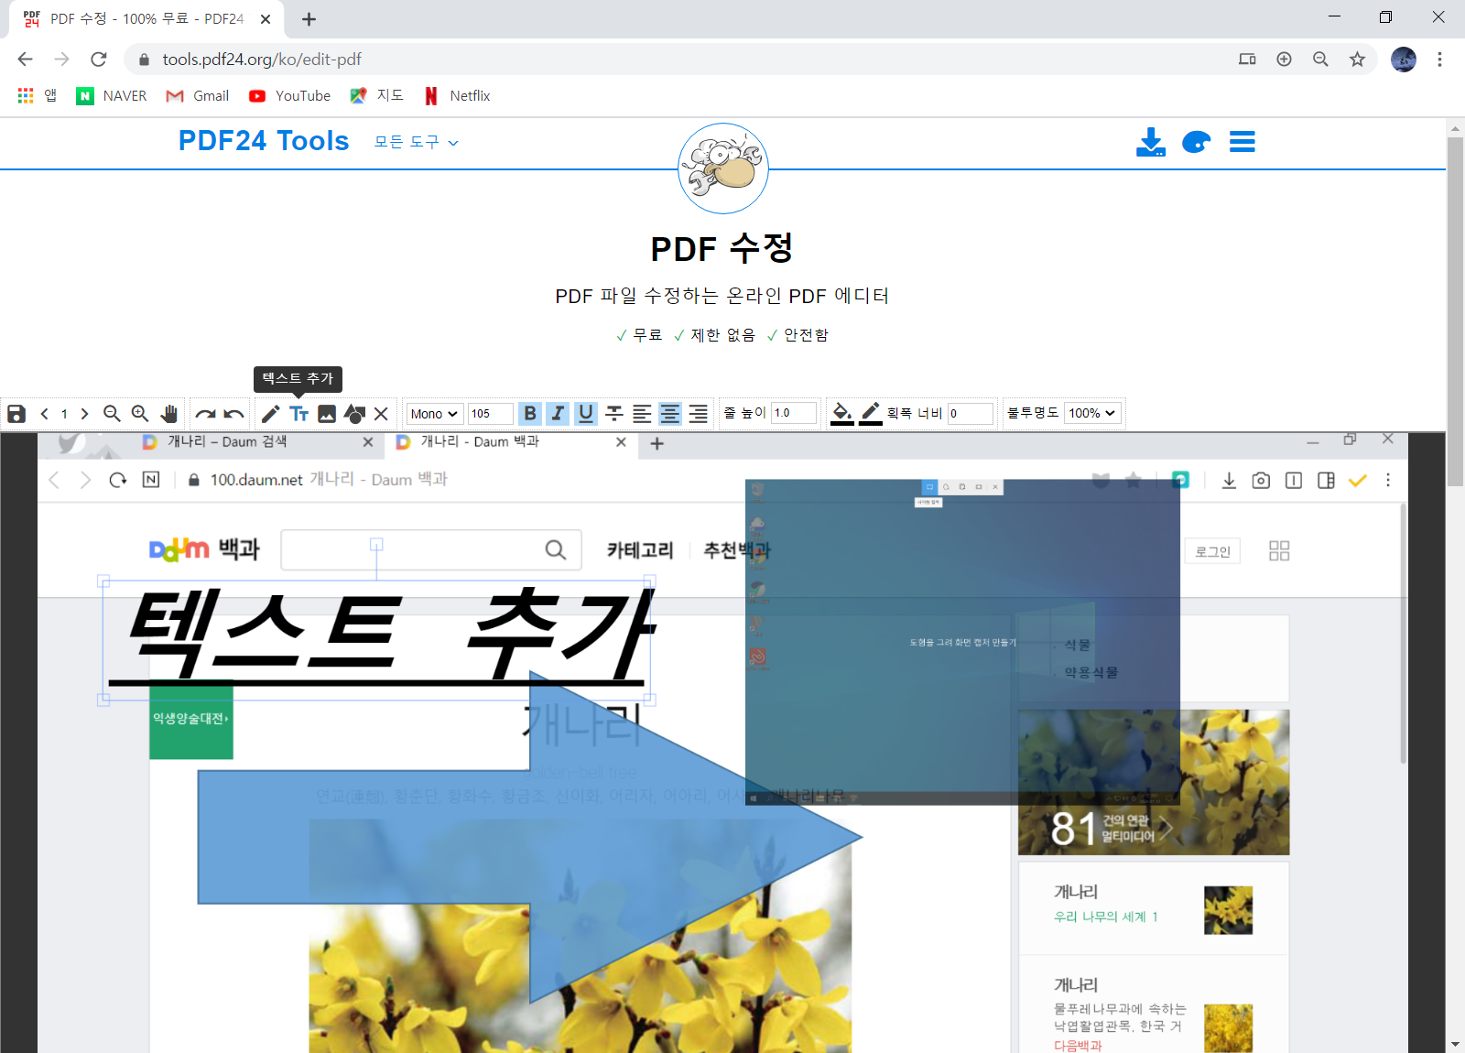Open the fill color picker
The height and width of the screenshot is (1053, 1465).
842,414
